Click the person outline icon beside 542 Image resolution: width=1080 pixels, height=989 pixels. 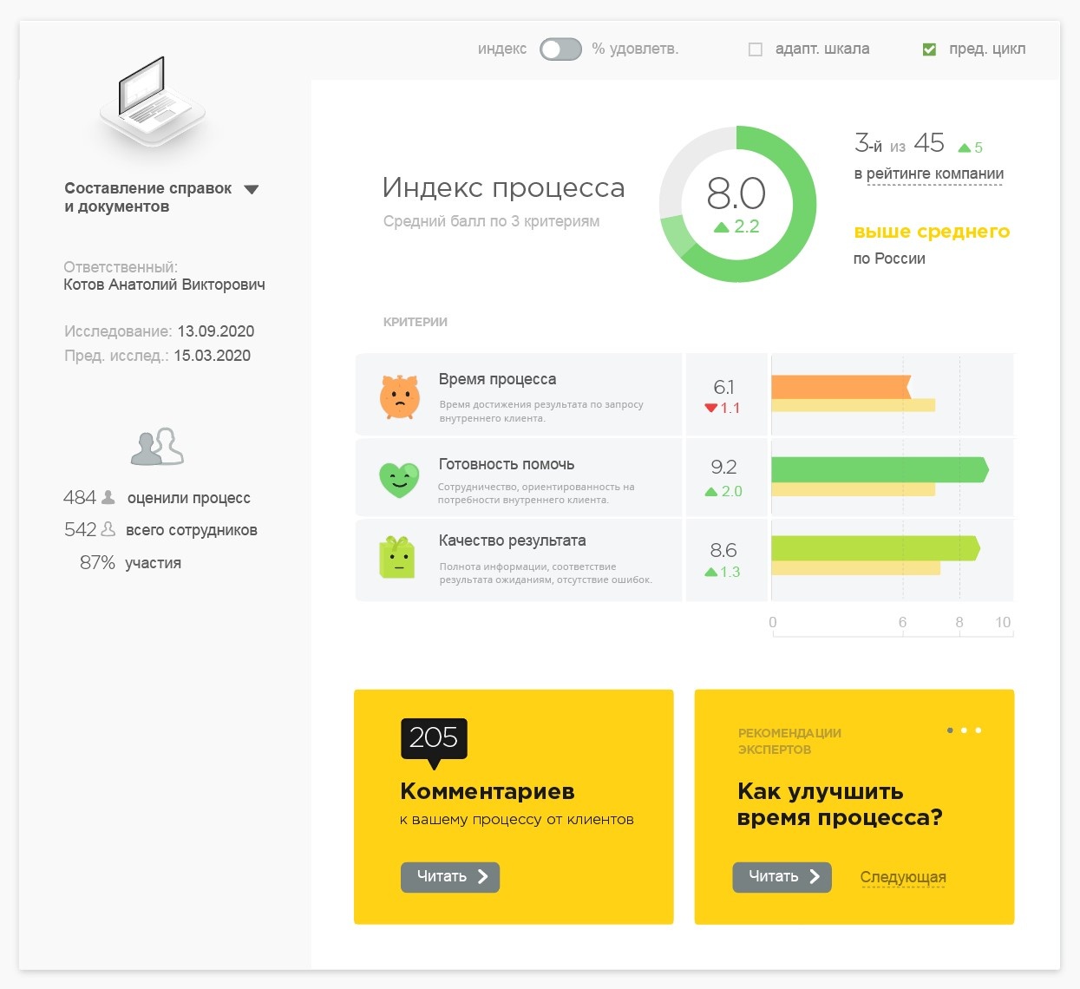(x=107, y=528)
